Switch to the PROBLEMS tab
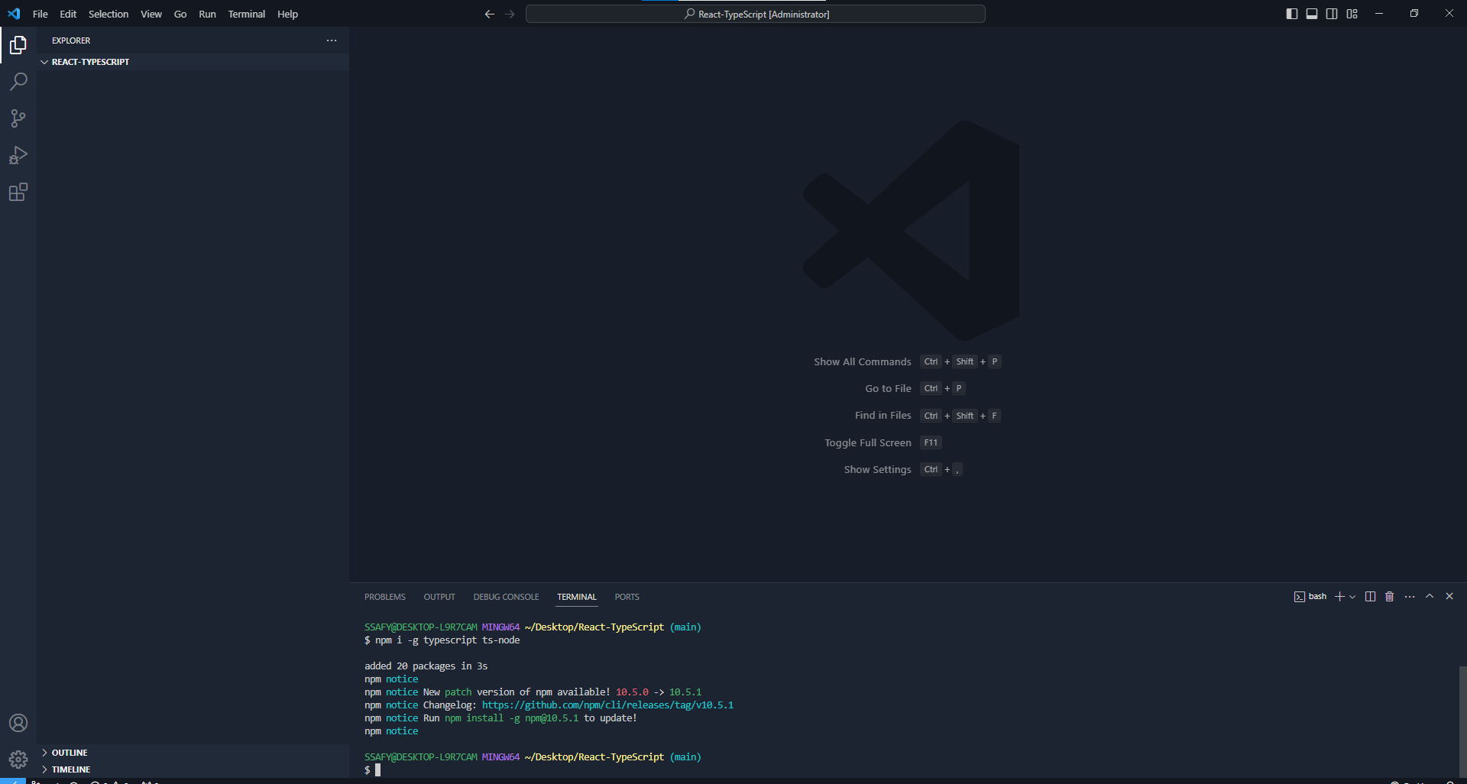Image resolution: width=1467 pixels, height=784 pixels. click(385, 597)
